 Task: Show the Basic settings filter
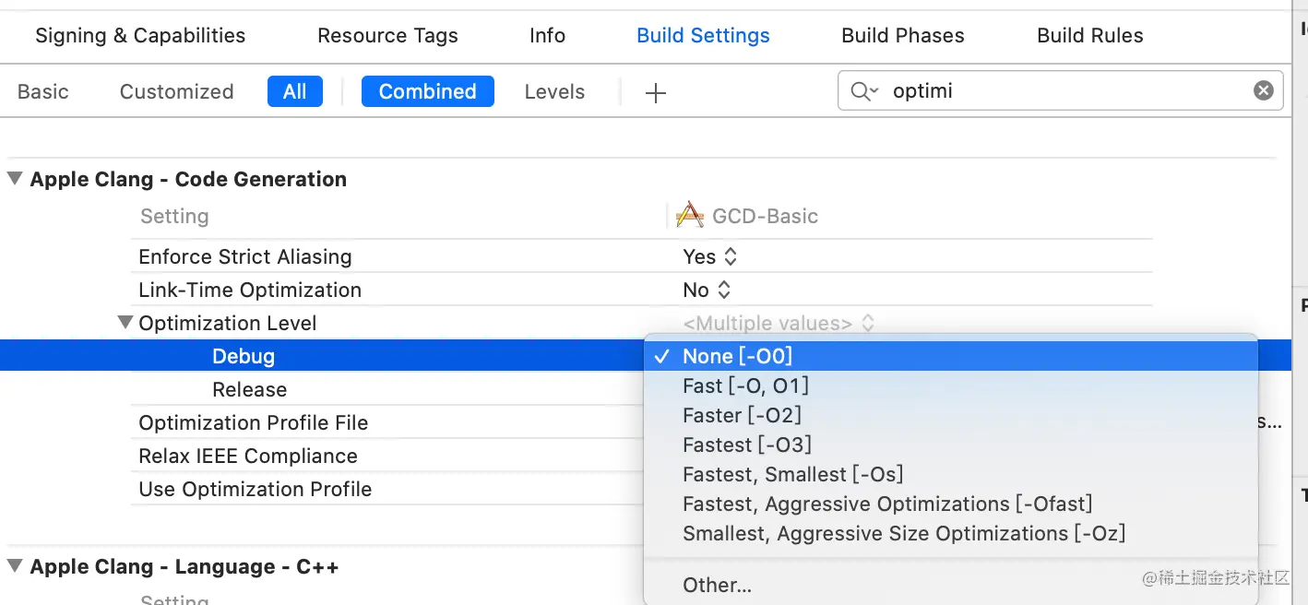click(43, 91)
